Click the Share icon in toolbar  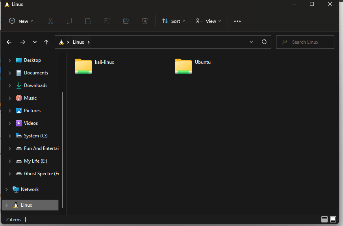tap(126, 21)
